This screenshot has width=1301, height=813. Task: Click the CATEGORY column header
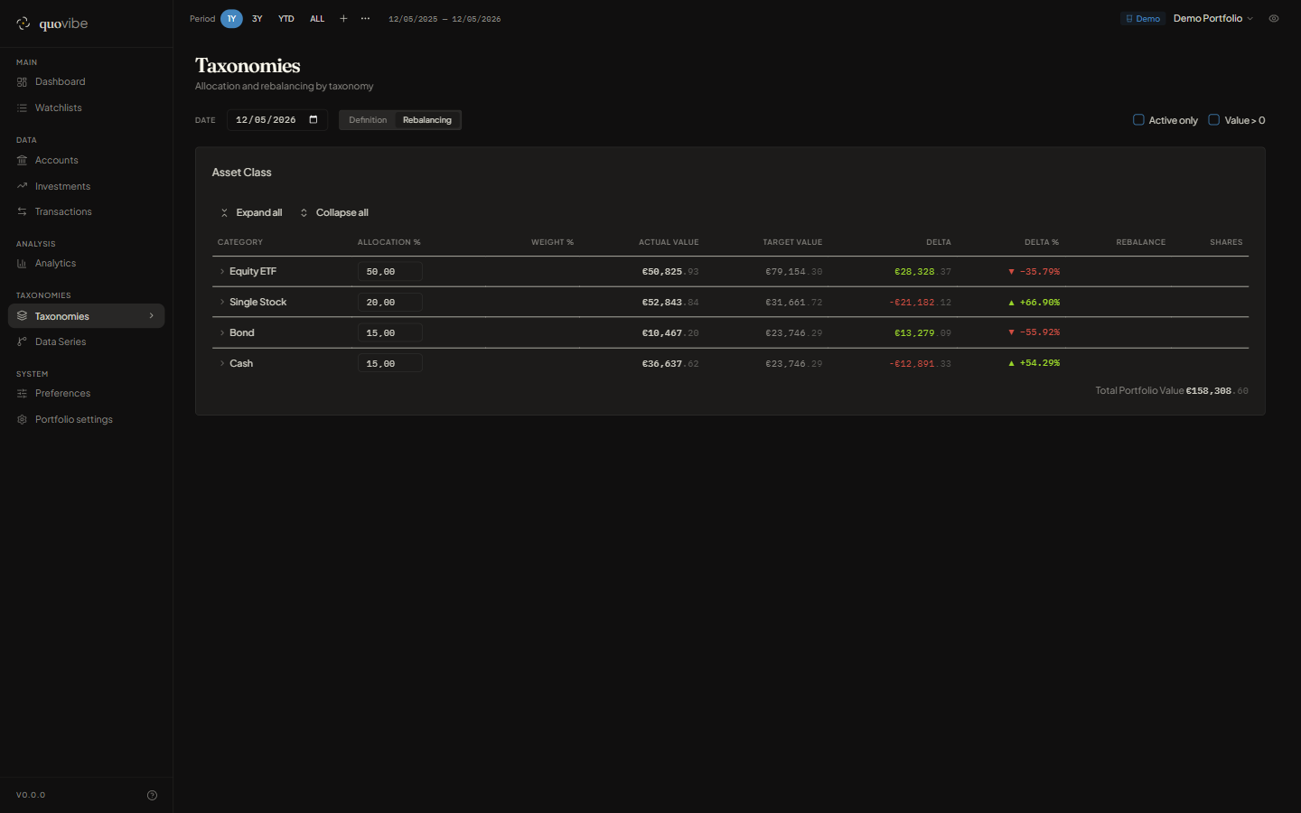[240, 242]
